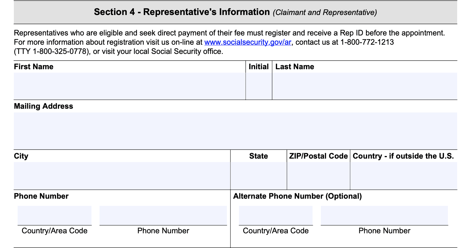The height and width of the screenshot is (248, 471).
Task: Click the italic Claimant and Representative text
Action: 325,12
